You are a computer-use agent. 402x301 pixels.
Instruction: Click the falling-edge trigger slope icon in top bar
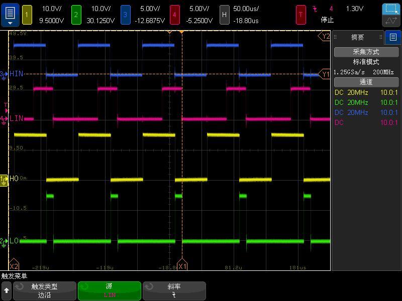(315, 9)
